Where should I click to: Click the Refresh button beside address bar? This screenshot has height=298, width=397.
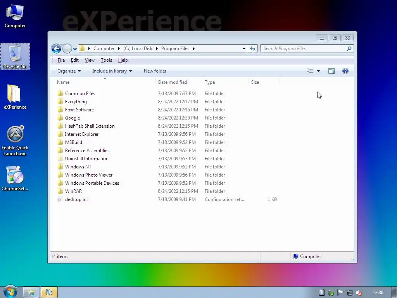pos(253,49)
